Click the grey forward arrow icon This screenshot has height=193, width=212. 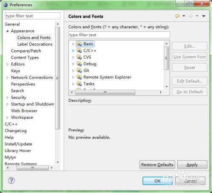[x=190, y=16]
